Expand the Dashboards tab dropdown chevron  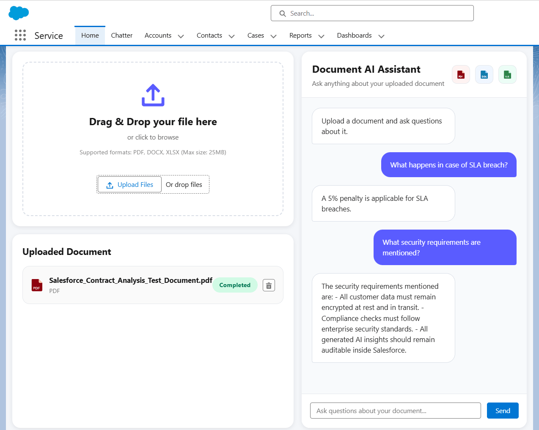[x=382, y=36]
